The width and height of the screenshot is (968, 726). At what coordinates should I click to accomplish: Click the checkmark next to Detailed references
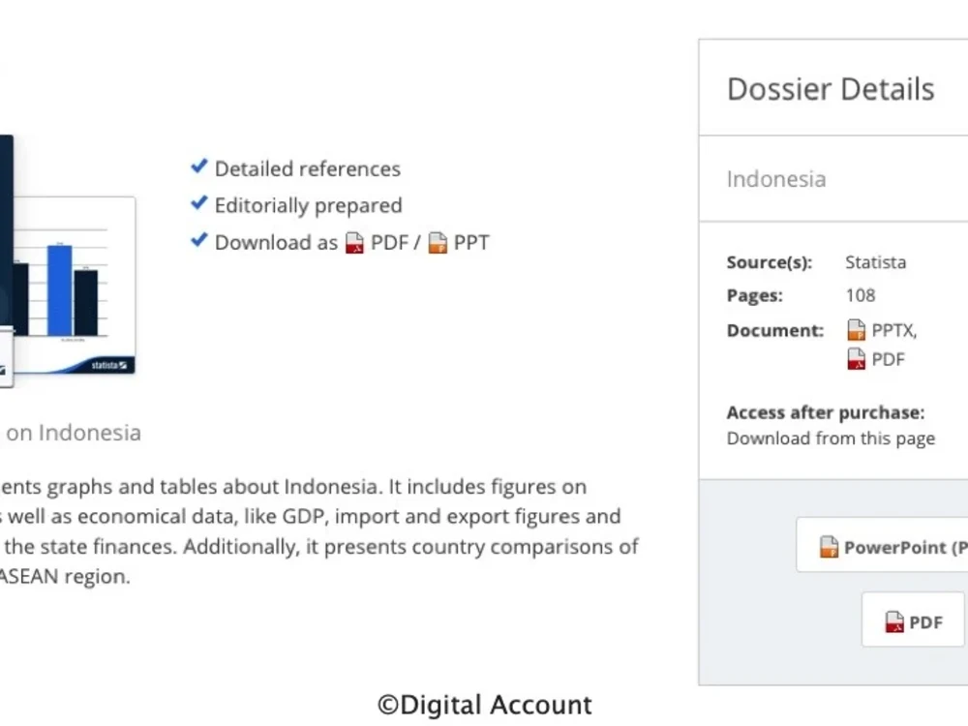tap(198, 166)
